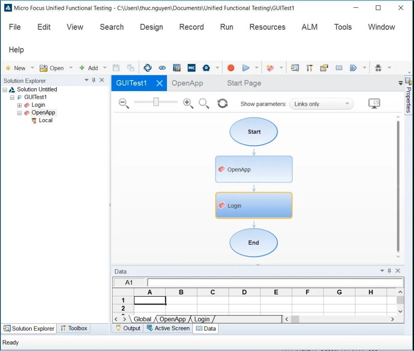Zoom out the canvas with minus magnifier
The height and width of the screenshot is (351, 414).
pyautogui.click(x=124, y=103)
